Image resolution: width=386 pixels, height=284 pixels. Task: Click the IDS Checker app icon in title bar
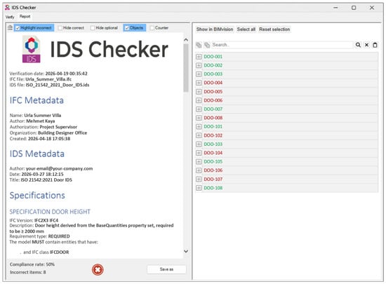[8, 8]
